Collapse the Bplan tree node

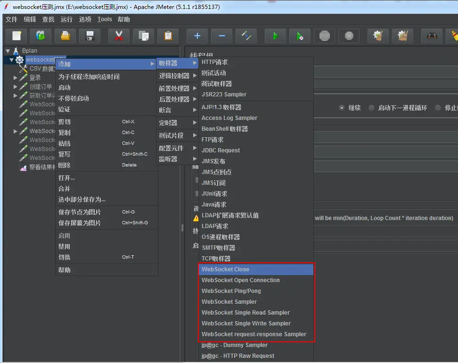[8, 51]
